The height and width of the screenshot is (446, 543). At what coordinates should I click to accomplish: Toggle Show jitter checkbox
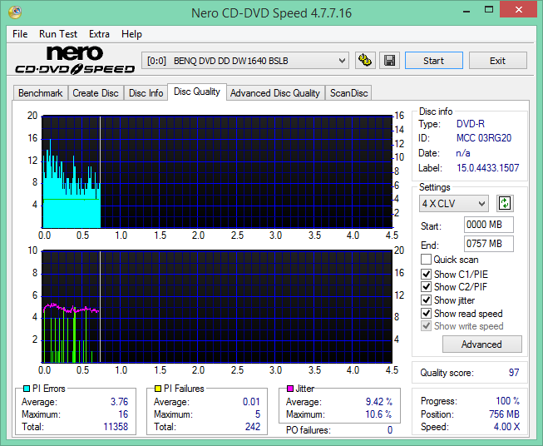pos(426,300)
